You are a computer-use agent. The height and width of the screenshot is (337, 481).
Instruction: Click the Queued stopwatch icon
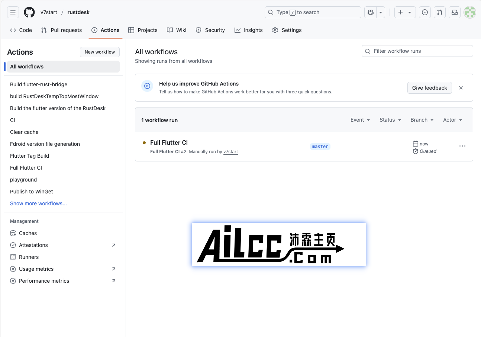coord(416,151)
